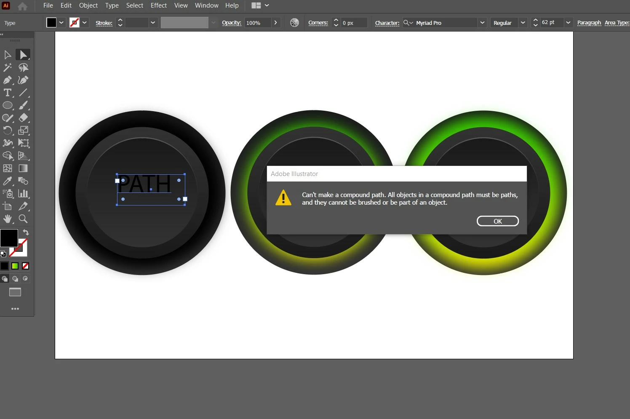
Task: Pick the Eyedropper tool
Action: click(8, 181)
